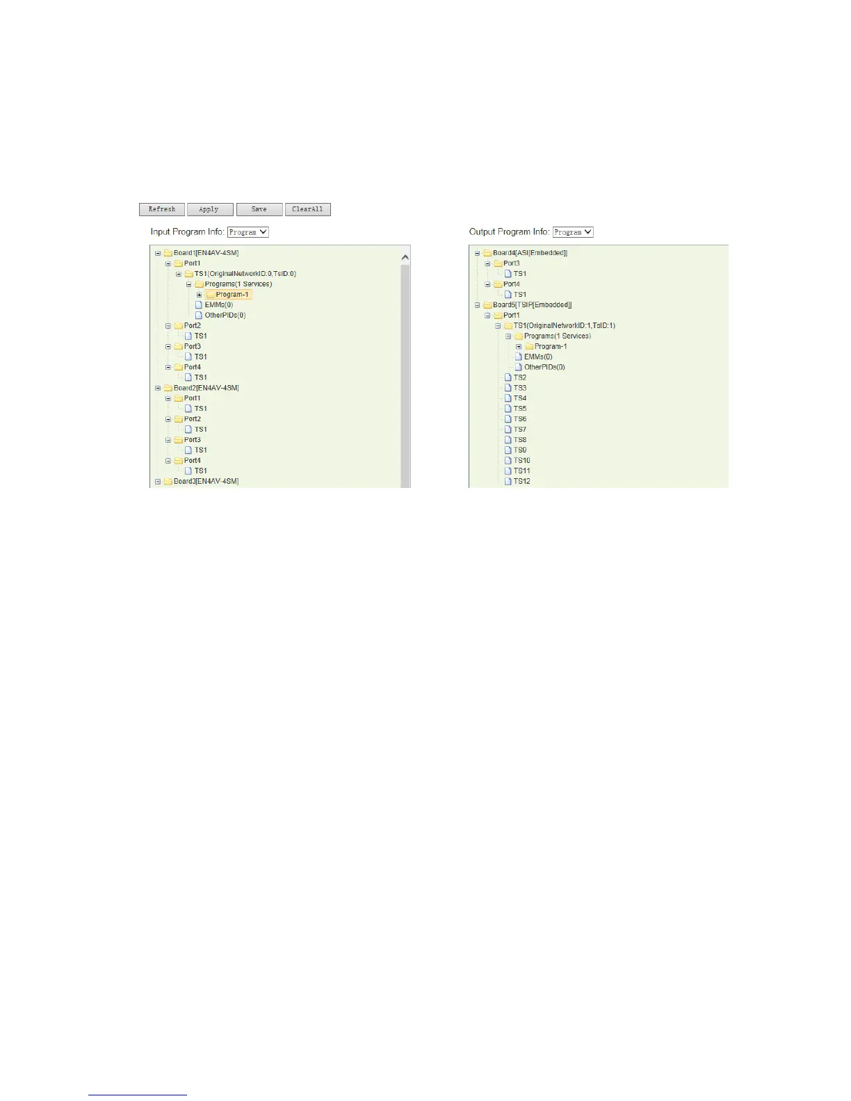Click TS1 file icon under Board2 Port3
The image size is (851, 1101).
coord(188,450)
